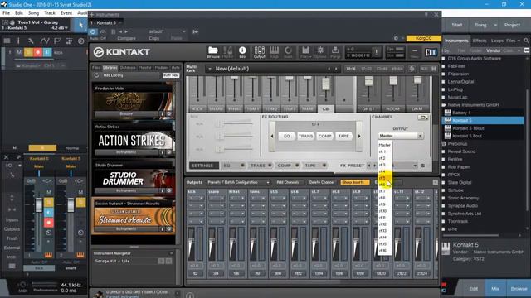Screen dimensions: 531x298
Task: Expand the FabFilter vendor folder
Action: coord(444,66)
